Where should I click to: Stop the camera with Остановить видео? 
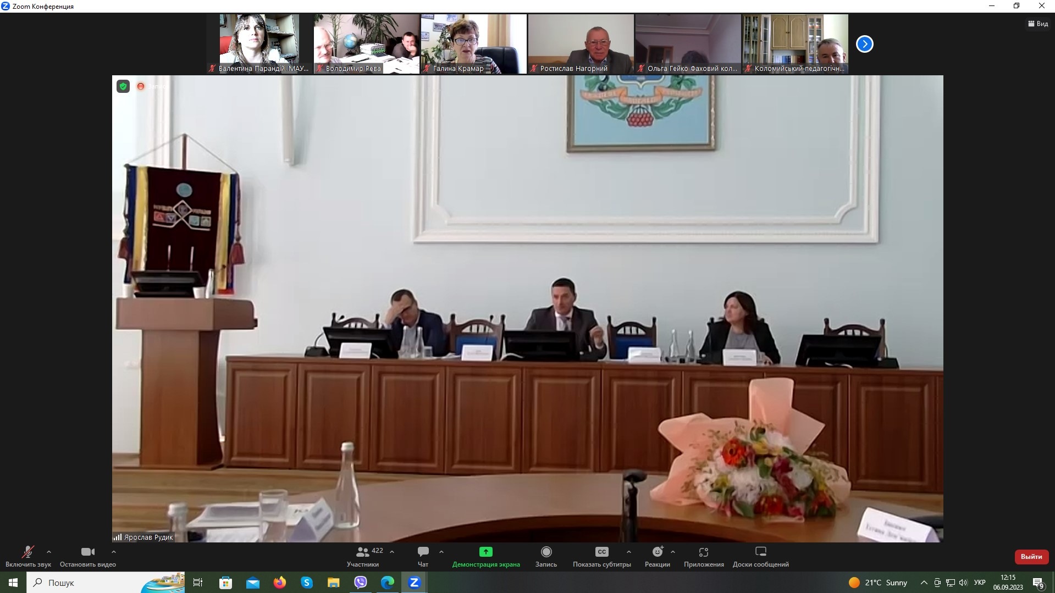click(87, 552)
